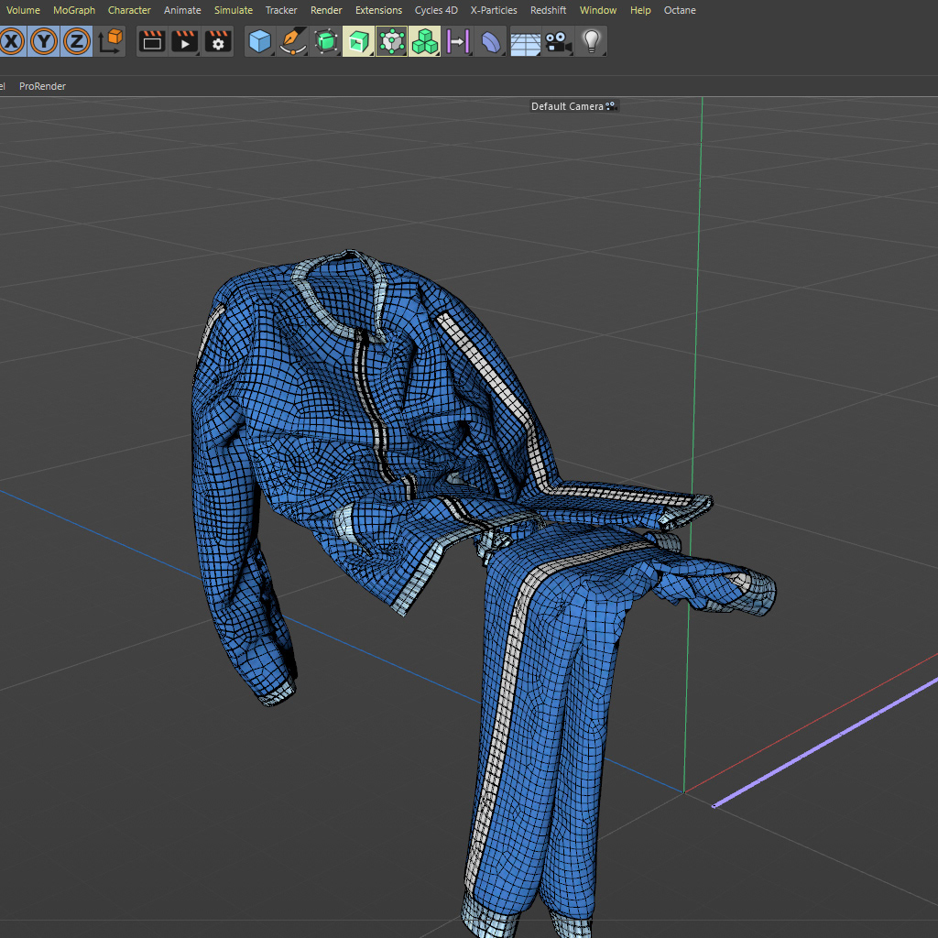
Task: Add a Linear Field object
Action: (458, 41)
